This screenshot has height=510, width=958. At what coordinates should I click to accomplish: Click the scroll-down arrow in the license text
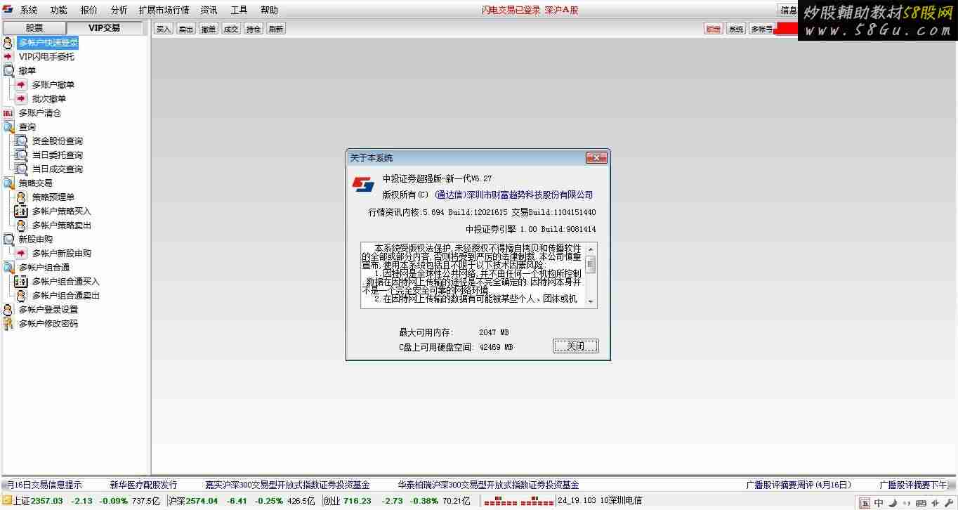(x=591, y=301)
